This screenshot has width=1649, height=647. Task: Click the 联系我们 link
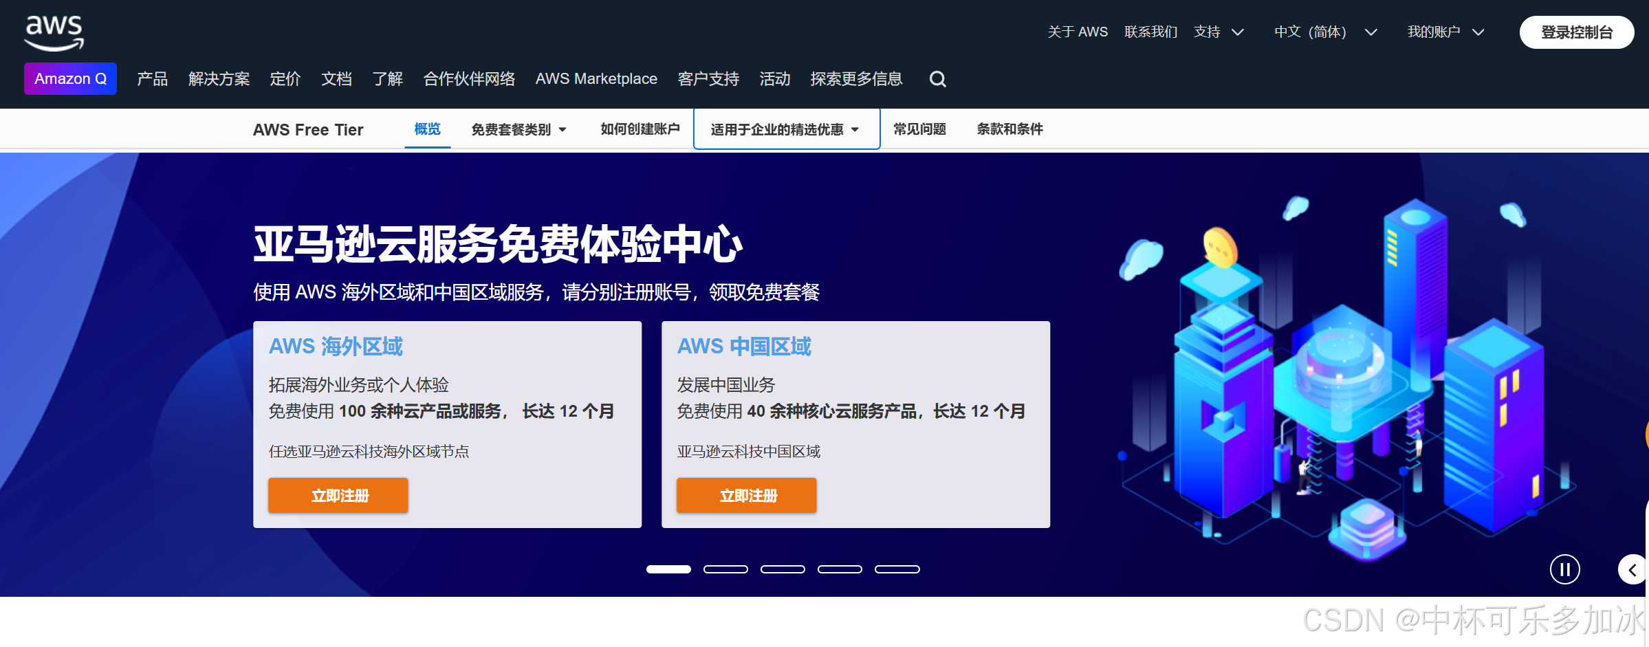[x=1150, y=32]
